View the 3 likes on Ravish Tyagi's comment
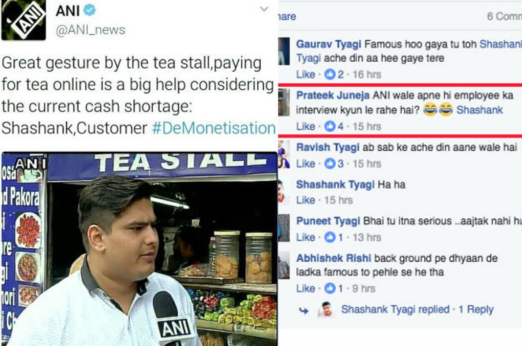This screenshot has width=522, height=346. (x=334, y=164)
